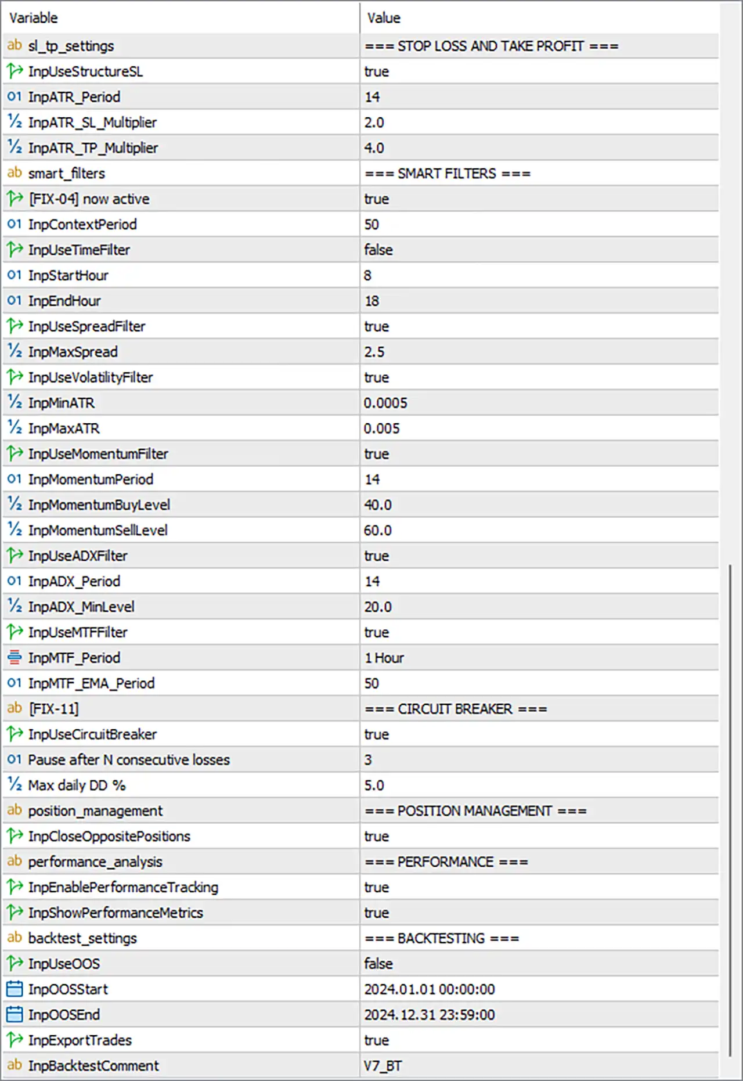The height and width of the screenshot is (1081, 743).
Task: Select the false value of InpUseOOS
Action: pyautogui.click(x=378, y=964)
